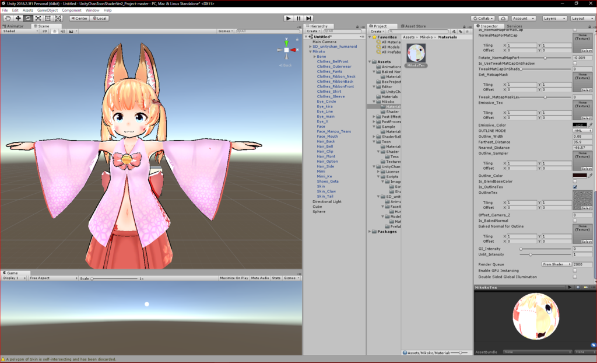Click the Maximize On Play button
The image size is (597, 363).
234,278
